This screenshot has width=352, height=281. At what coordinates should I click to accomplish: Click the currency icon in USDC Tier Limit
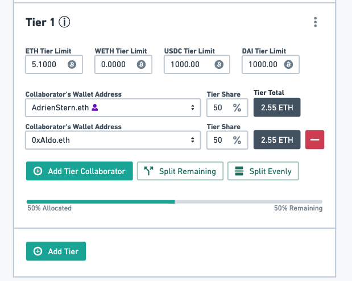pyautogui.click(x=219, y=64)
